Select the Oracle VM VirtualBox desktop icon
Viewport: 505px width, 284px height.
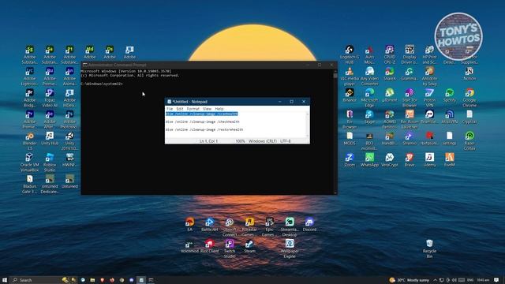[30, 162]
